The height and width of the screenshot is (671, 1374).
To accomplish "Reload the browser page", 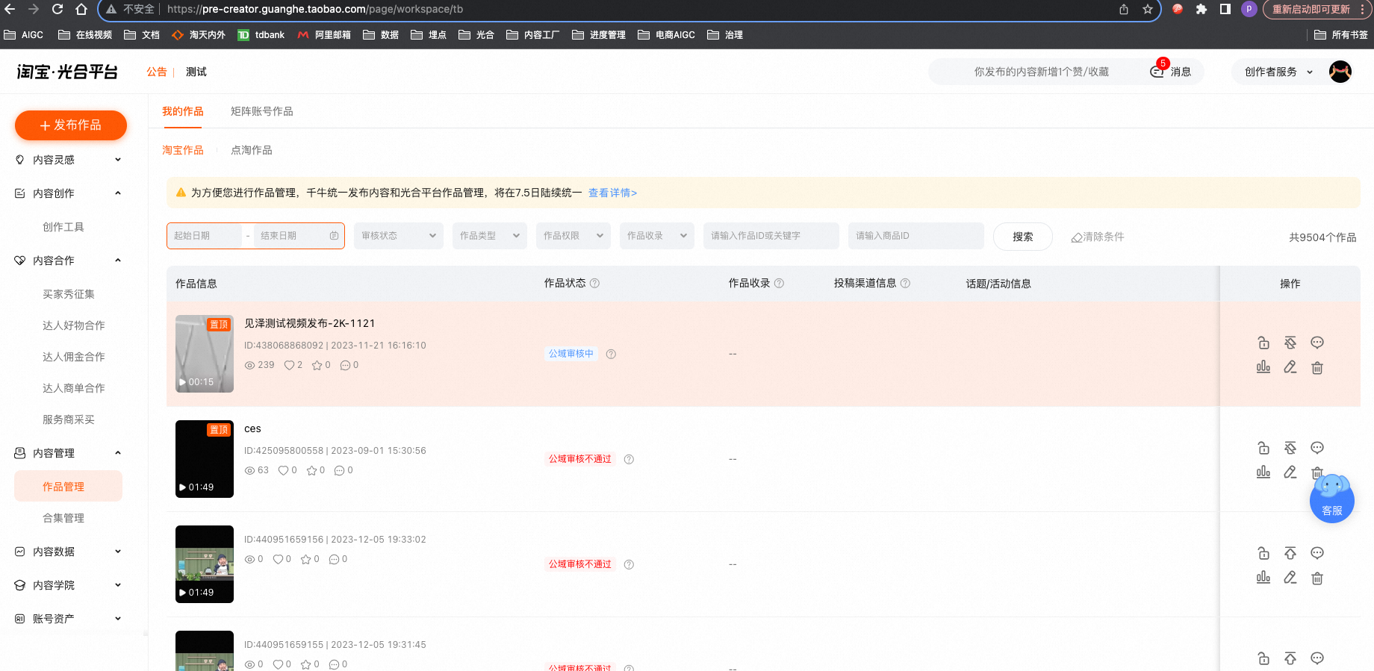I will [x=57, y=10].
